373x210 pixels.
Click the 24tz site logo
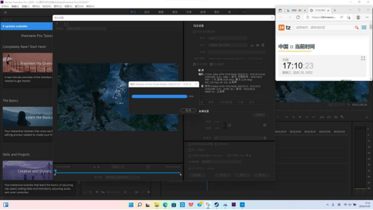284,28
